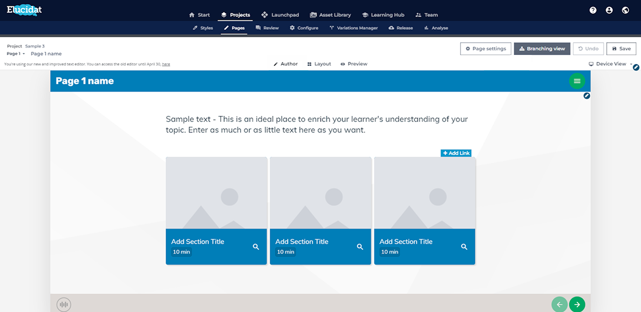
Task: Click the sample text paragraph
Action: (x=317, y=125)
